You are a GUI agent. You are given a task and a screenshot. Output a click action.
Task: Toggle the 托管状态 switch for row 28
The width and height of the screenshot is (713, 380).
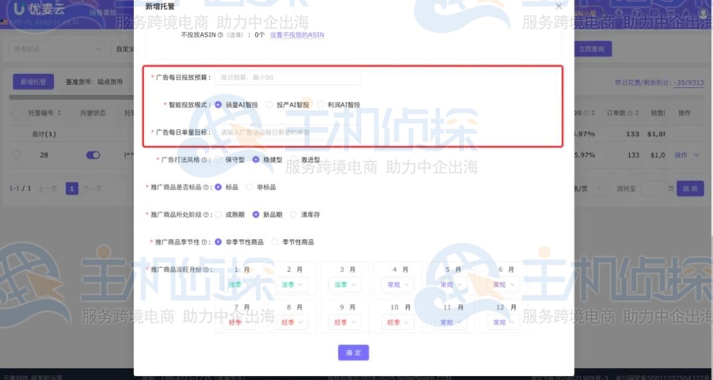pyautogui.click(x=93, y=155)
